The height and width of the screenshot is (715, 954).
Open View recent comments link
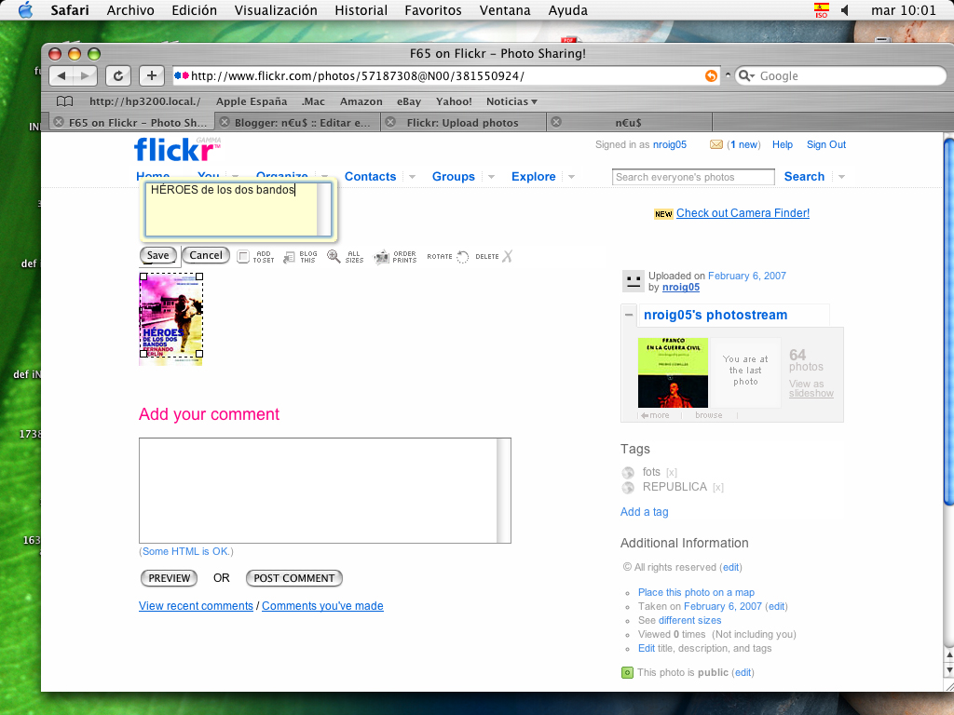196,606
